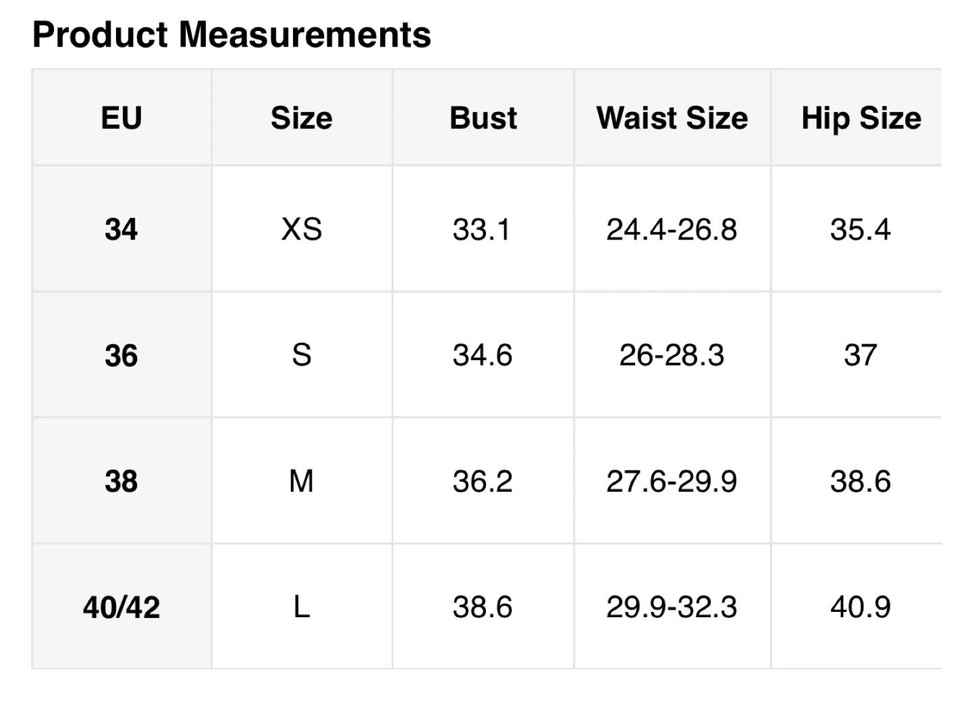Click the EU size 36 cell

[x=122, y=356]
